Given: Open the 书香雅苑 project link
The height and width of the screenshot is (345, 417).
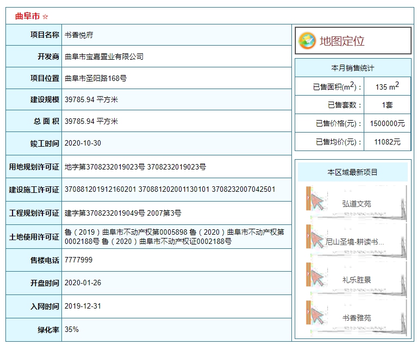Looking at the screenshot, I should tap(356, 318).
